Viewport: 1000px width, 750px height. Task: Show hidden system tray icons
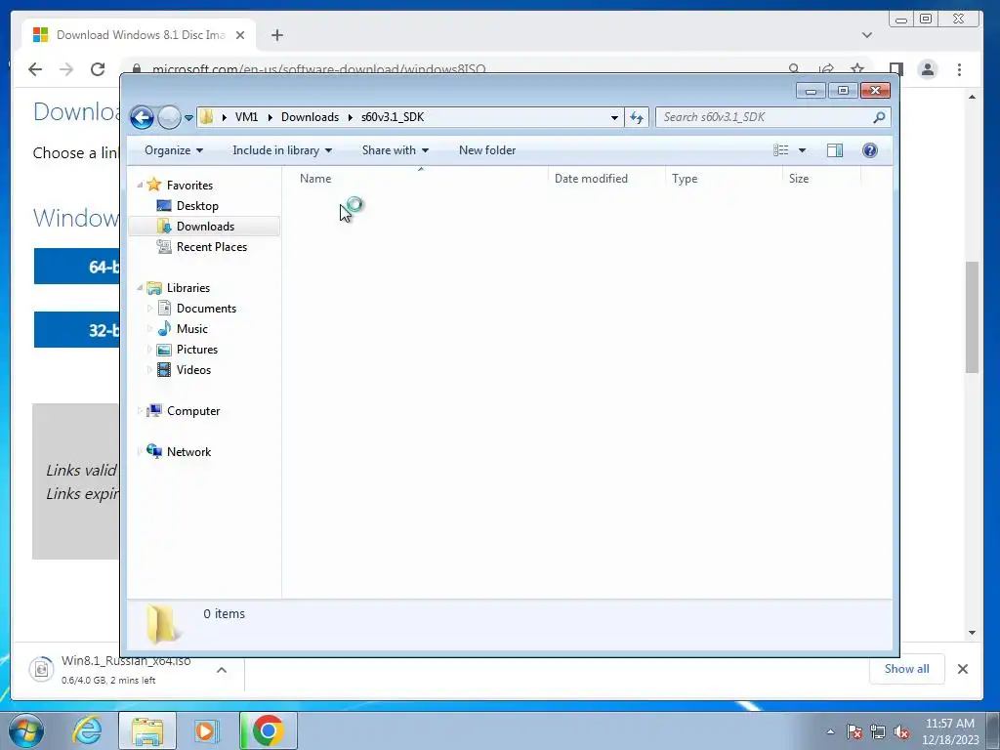830,731
